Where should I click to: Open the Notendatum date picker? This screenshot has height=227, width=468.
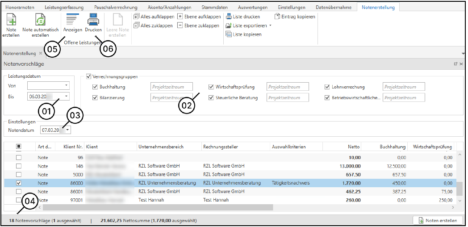pos(67,130)
